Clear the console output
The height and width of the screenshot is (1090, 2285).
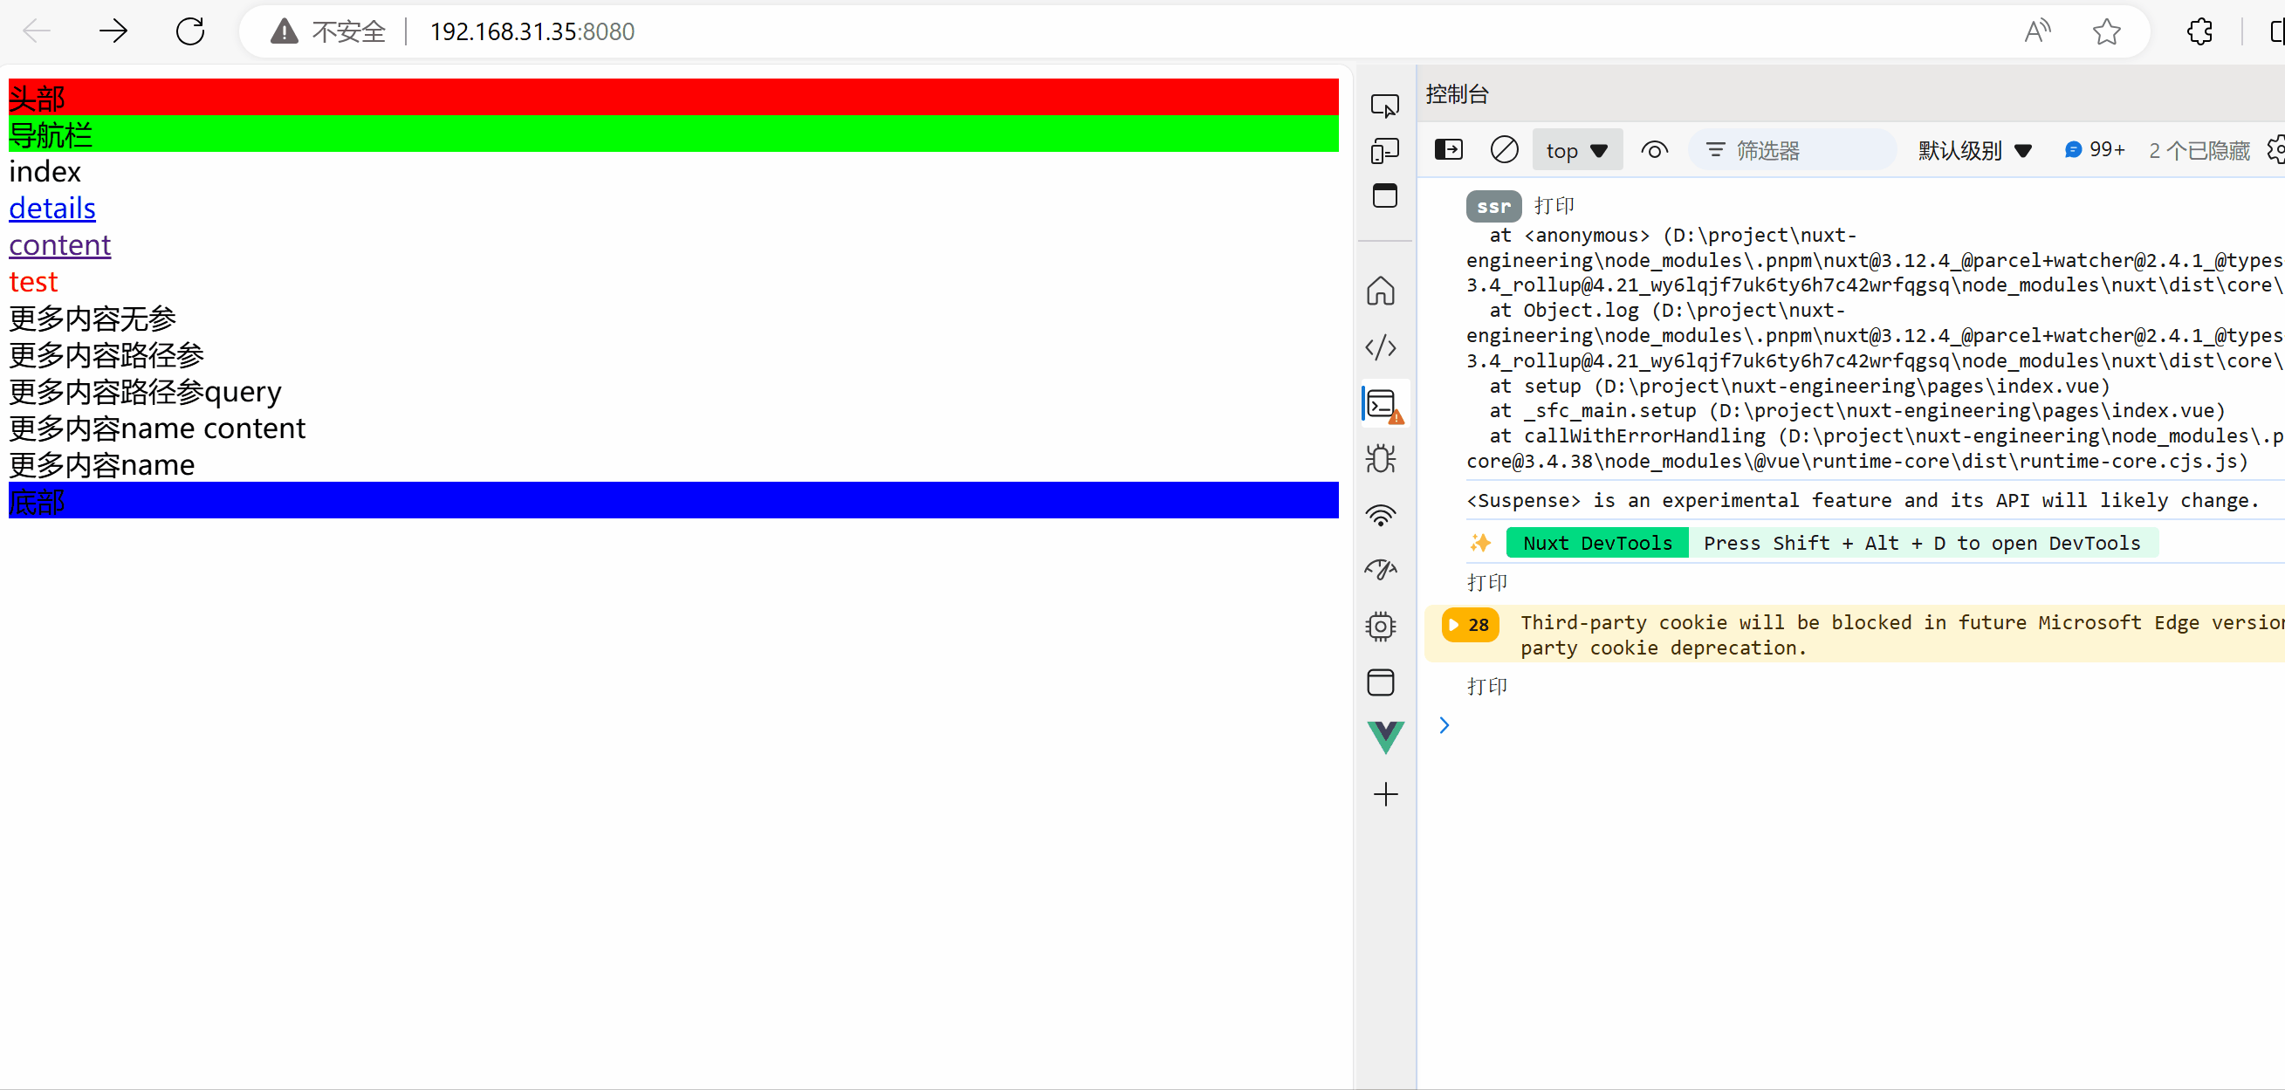coord(1504,150)
